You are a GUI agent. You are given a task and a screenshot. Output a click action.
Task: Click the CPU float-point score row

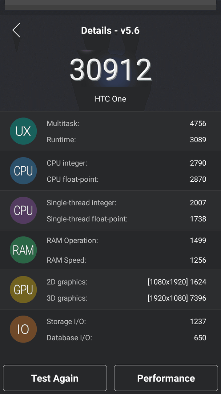coord(126,179)
